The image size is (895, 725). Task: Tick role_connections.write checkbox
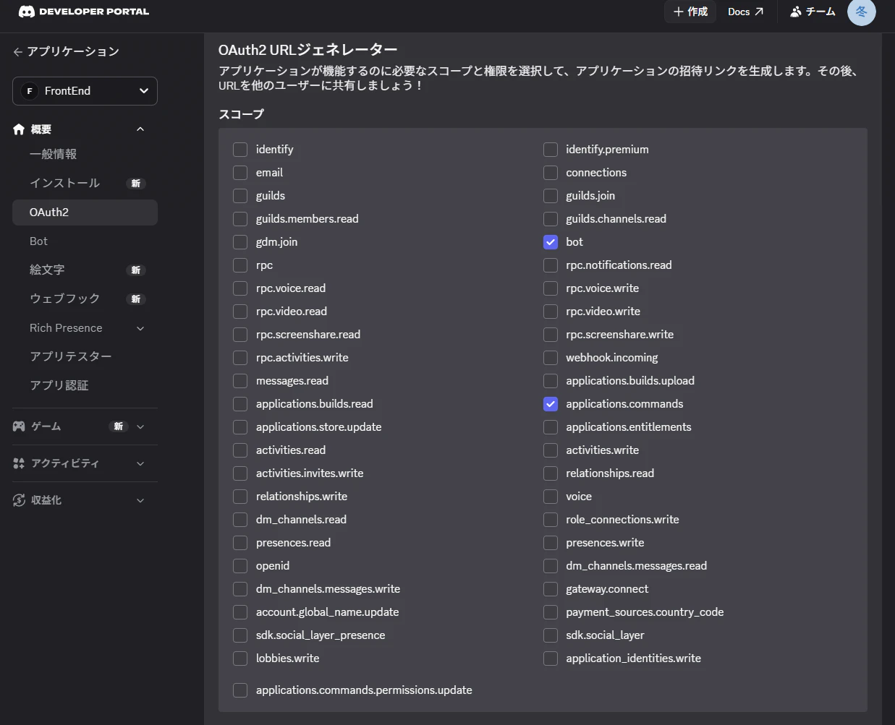click(x=551, y=520)
